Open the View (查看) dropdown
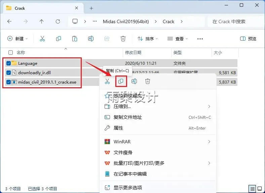 [178, 39]
